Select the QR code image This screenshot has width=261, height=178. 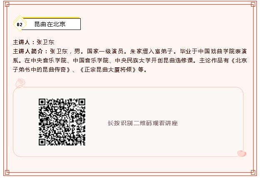[62, 122]
